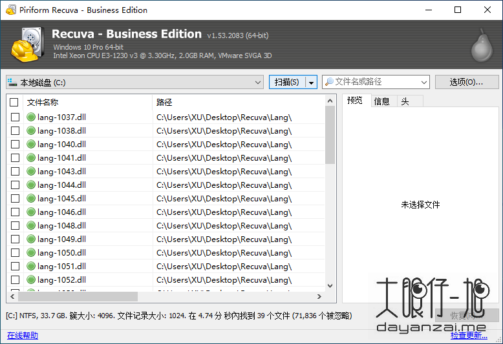Click the green status icon for lang-1044.dll

(31, 185)
